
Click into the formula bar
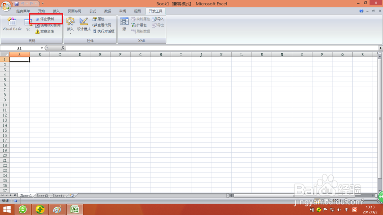(222, 48)
